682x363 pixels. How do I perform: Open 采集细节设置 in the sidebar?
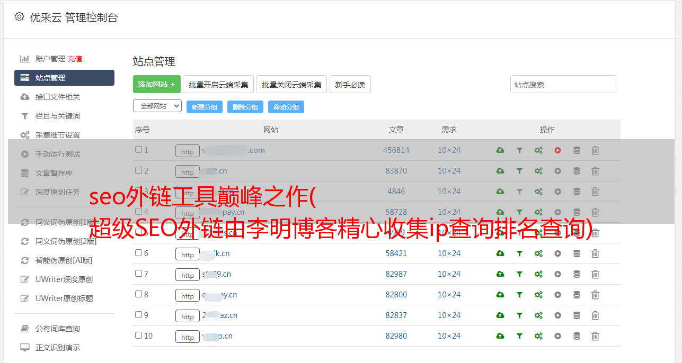coord(58,135)
